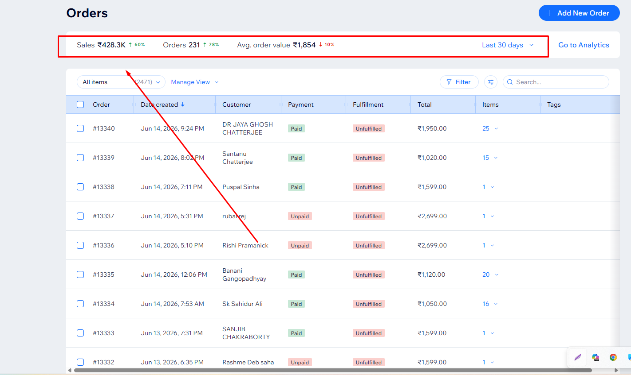Click the Items column header
The width and height of the screenshot is (631, 375).
490,104
